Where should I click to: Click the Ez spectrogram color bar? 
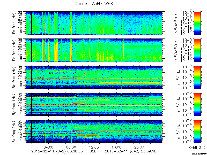197,50
